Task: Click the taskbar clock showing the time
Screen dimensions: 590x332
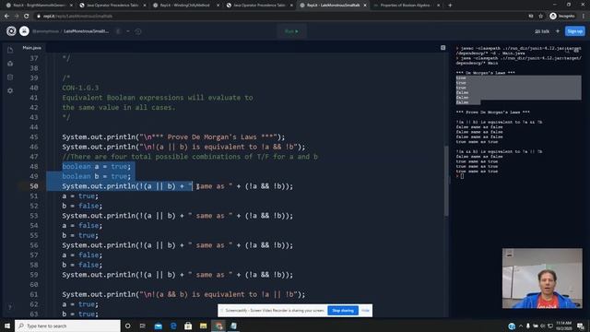Action: [x=563, y=326]
